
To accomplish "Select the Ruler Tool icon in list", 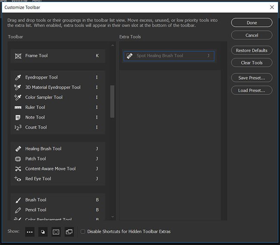I will [18, 108].
